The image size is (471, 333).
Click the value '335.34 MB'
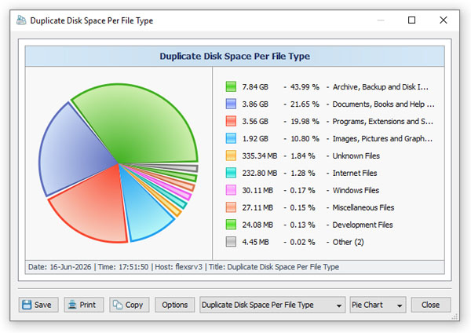click(260, 156)
